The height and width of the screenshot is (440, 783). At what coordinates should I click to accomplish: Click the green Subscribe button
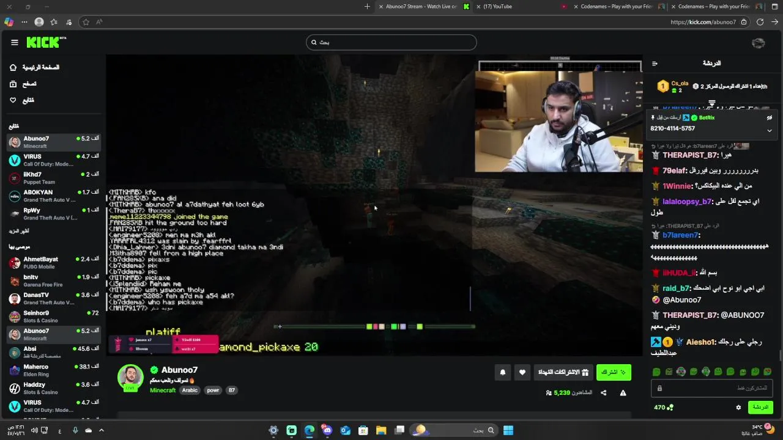pyautogui.click(x=614, y=372)
